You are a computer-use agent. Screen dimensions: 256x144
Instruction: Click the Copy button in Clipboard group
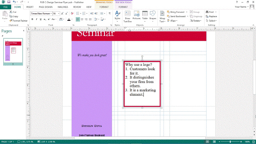pyautogui.click(x=14, y=16)
